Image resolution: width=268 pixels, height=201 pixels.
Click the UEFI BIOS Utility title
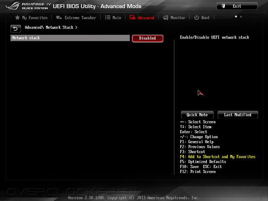pos(97,6)
